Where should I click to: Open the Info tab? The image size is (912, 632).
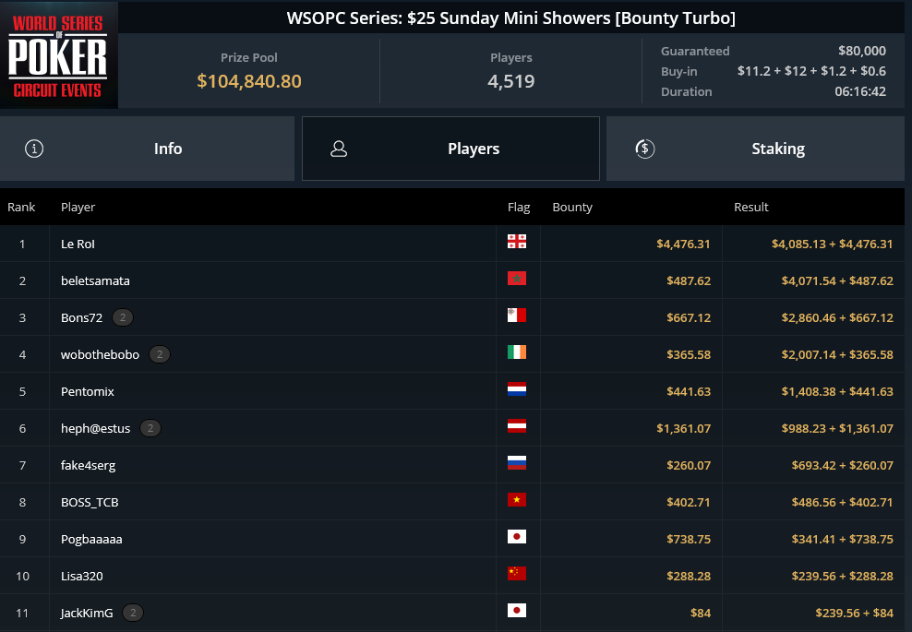click(x=147, y=149)
